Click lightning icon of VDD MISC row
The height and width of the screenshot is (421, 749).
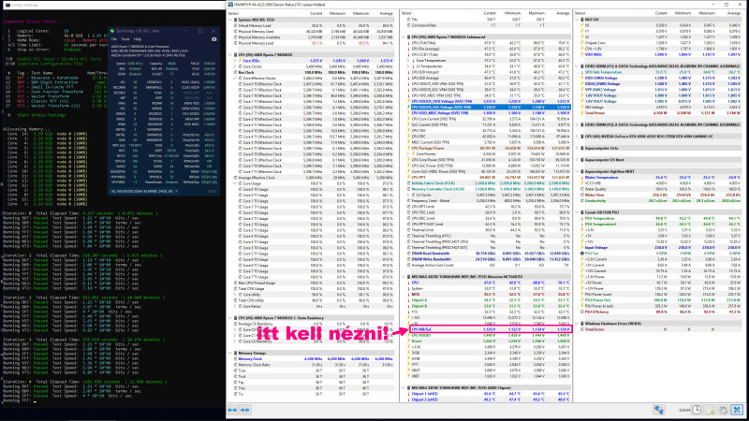click(x=582, y=54)
